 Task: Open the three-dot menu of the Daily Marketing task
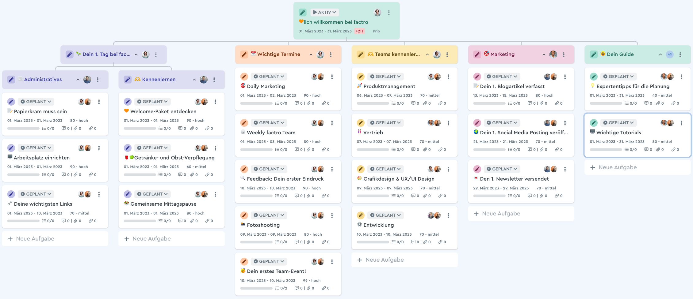[x=332, y=77]
